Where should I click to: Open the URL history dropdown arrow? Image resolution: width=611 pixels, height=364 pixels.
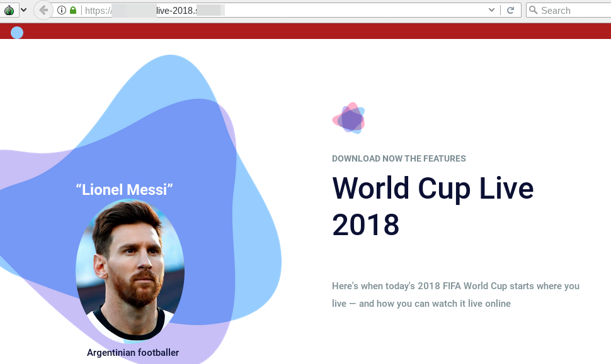[x=491, y=10]
